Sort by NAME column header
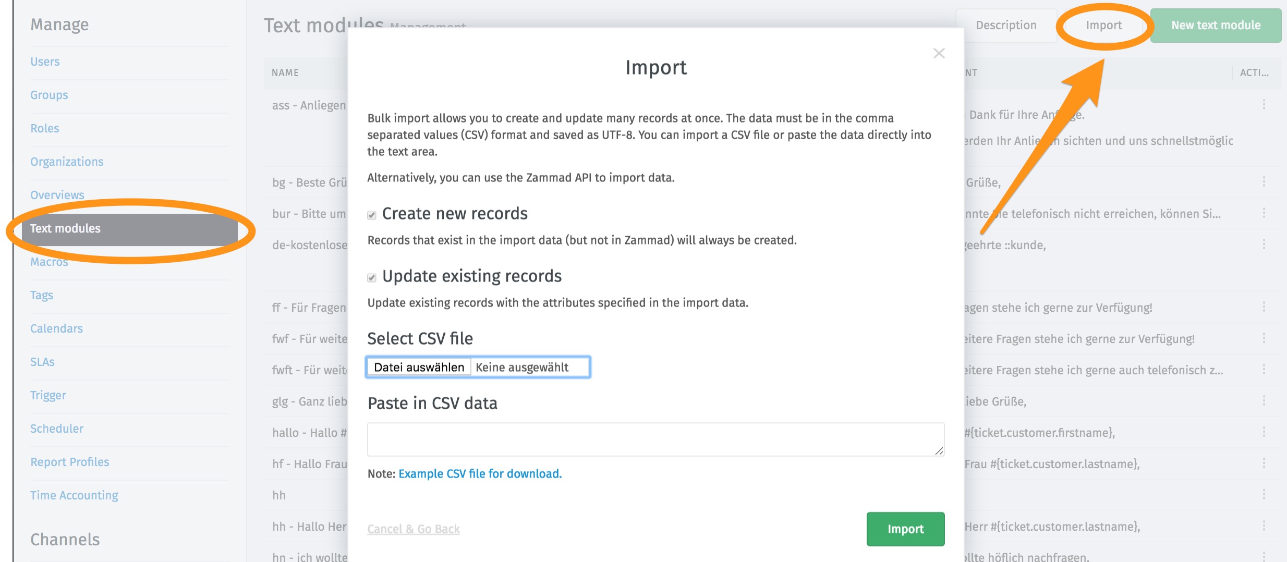 [285, 73]
